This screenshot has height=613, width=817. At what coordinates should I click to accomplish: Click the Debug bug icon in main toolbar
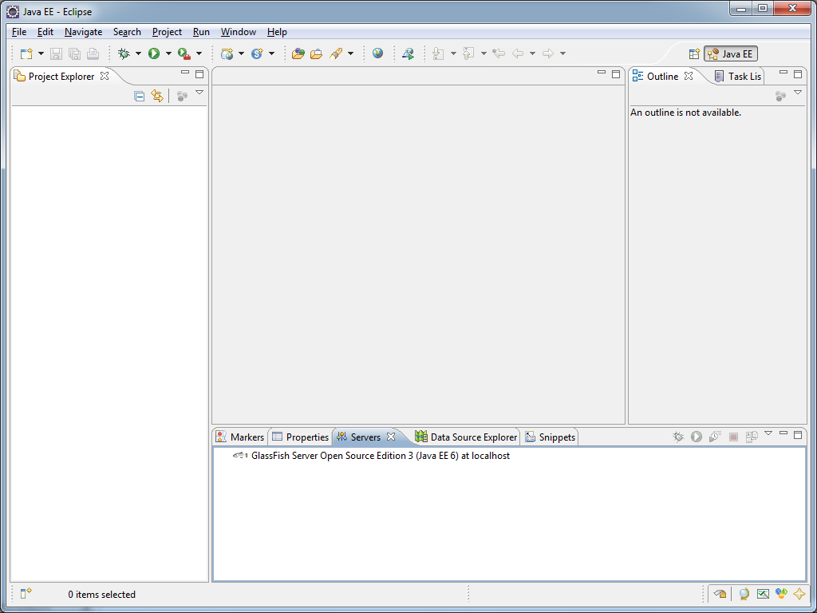pyautogui.click(x=124, y=53)
